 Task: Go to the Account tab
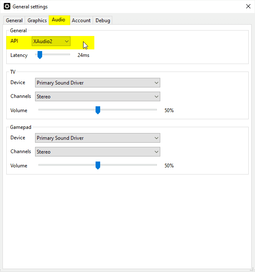click(81, 21)
